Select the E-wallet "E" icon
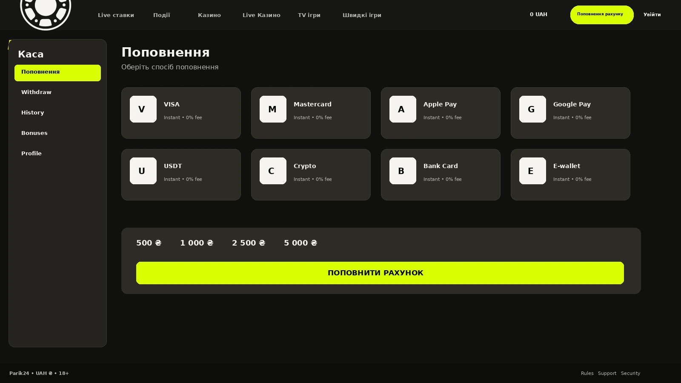This screenshot has width=681, height=383. coord(532,171)
